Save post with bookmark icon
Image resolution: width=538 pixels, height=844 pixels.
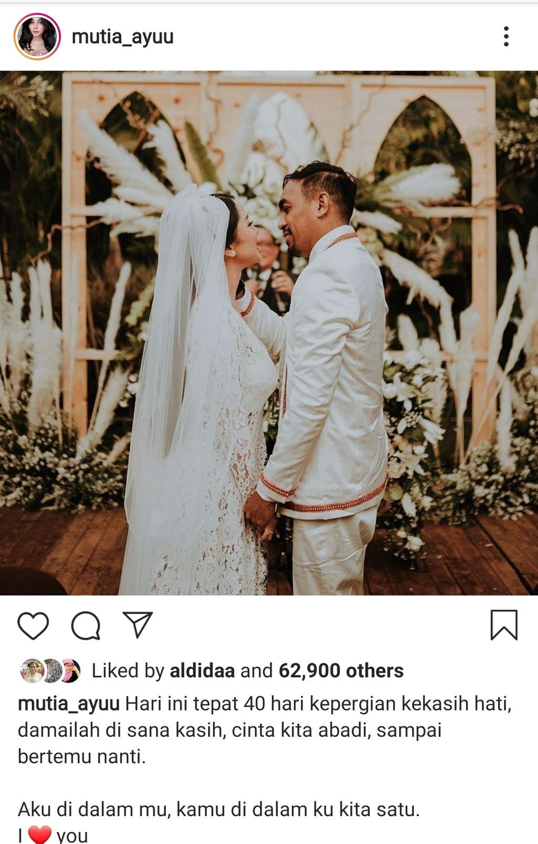(504, 625)
